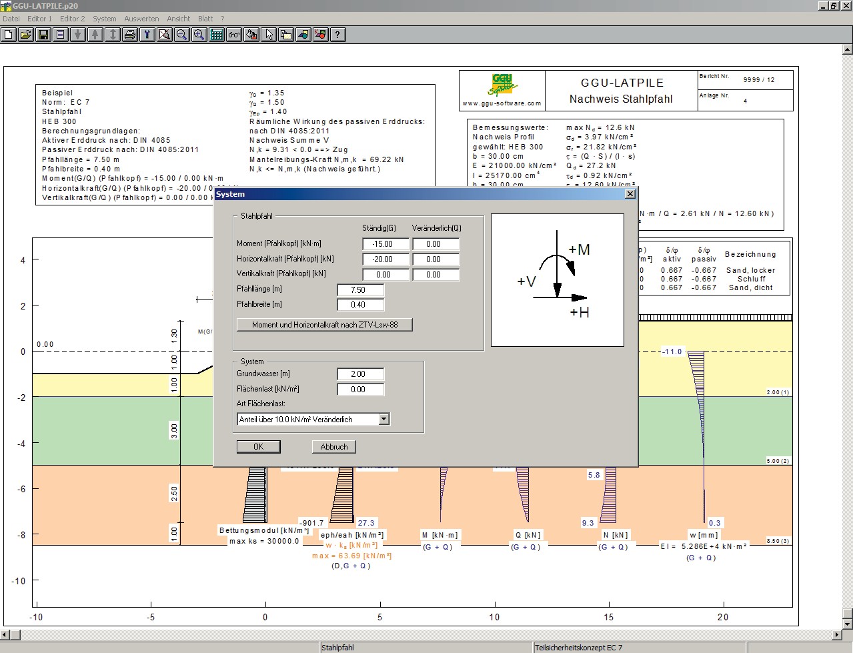Confirm the System dialog with OK
Screen dimensions: 853x653
point(258,447)
